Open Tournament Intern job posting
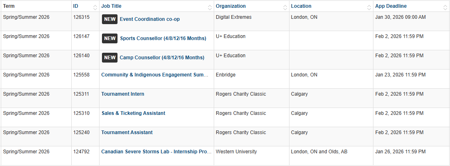Screen dimensions: 450x166 (123, 94)
